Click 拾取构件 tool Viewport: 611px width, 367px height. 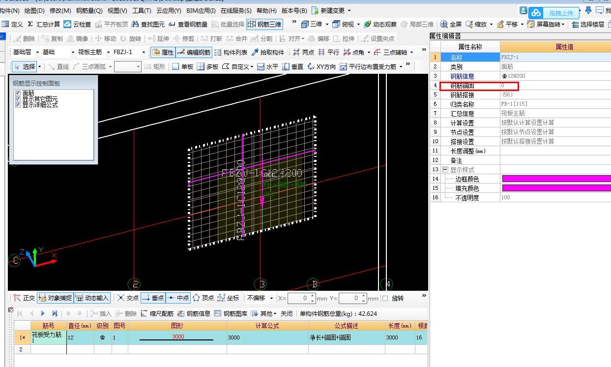268,52
